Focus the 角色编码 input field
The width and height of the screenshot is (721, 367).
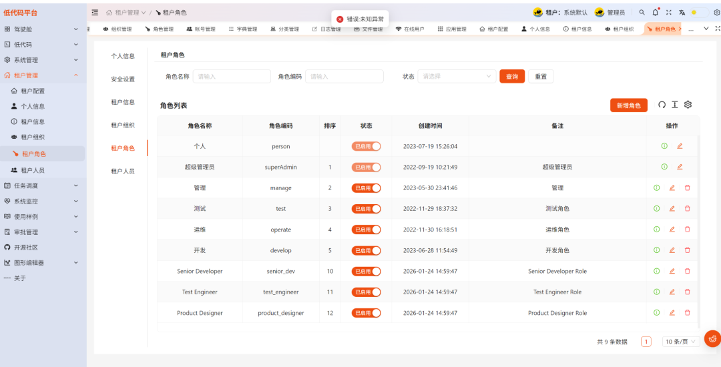[344, 76]
